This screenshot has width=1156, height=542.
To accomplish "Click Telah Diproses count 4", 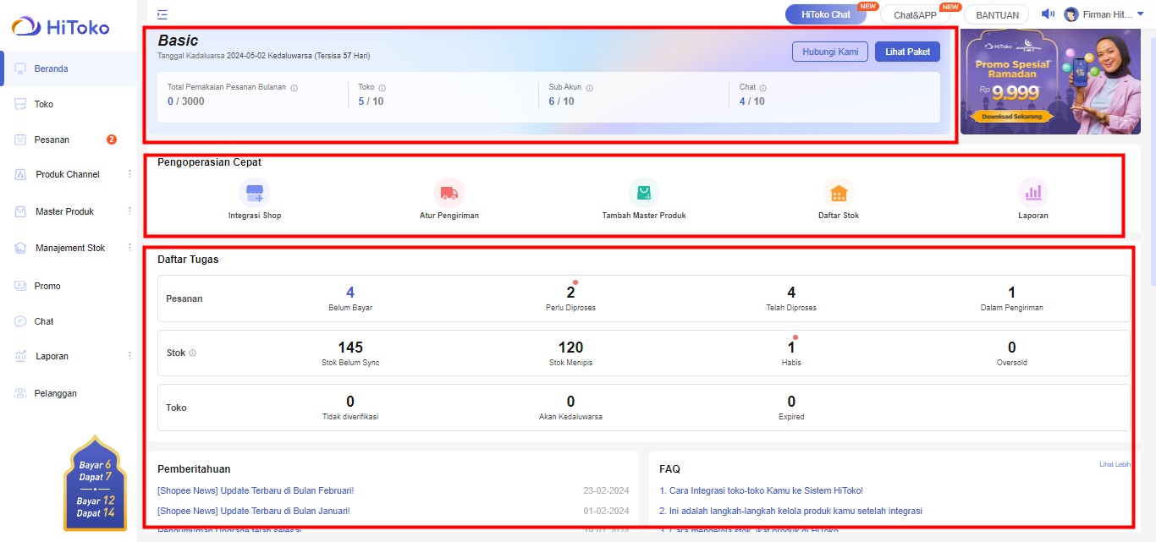I will coord(791,293).
